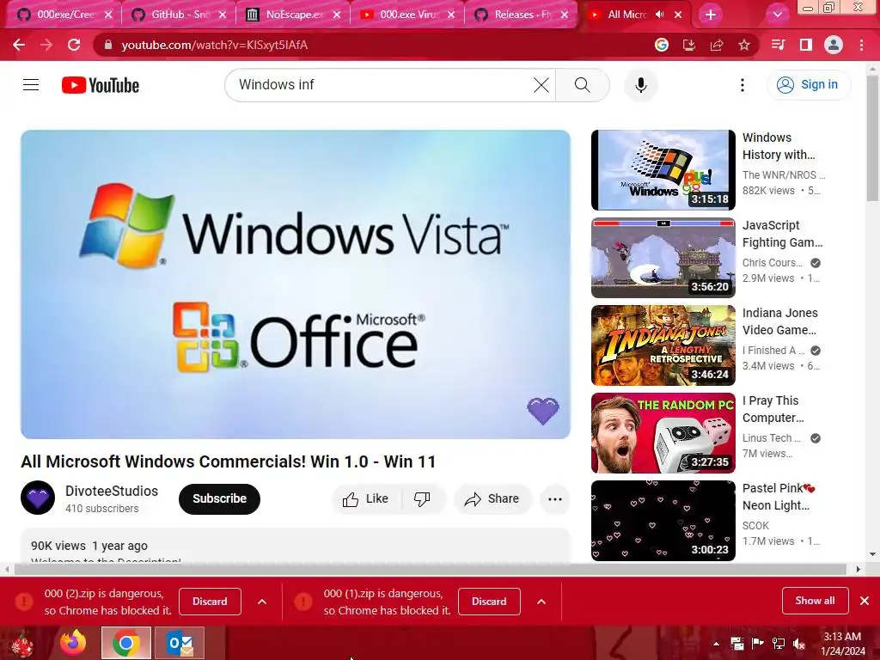Like the video

pos(366,499)
